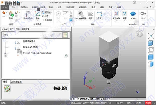Expand the 编辑 dropdown arrow
The width and height of the screenshot is (156, 105).
click(x=125, y=21)
